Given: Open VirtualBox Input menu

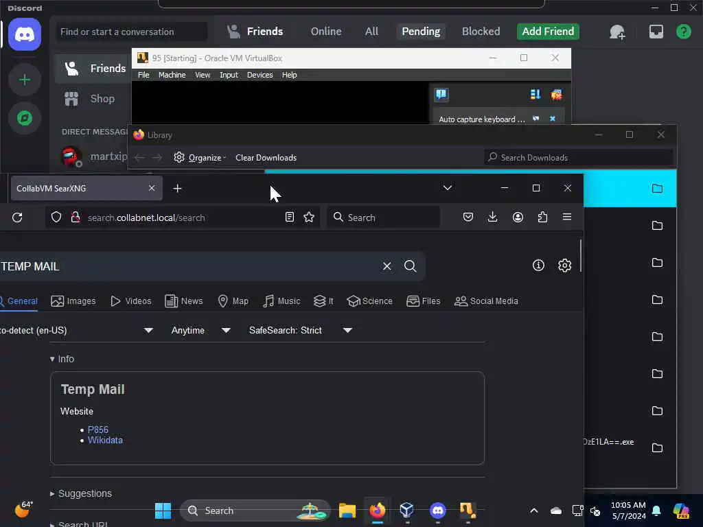Looking at the screenshot, I should (x=229, y=75).
